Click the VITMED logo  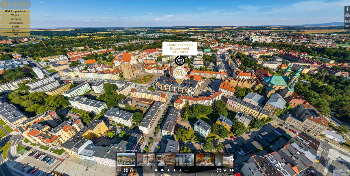tap(15, 4)
